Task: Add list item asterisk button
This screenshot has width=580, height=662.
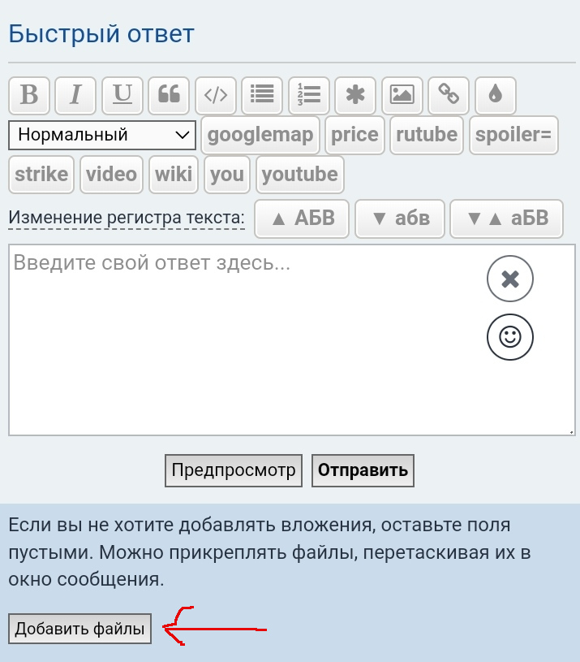Action: tap(355, 95)
